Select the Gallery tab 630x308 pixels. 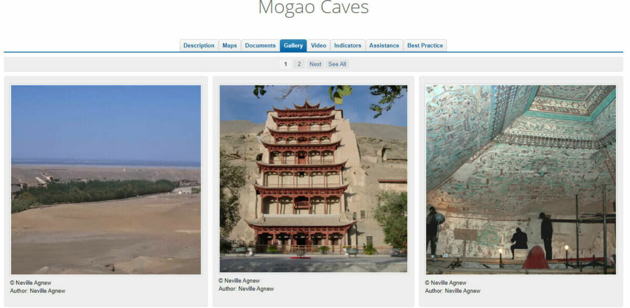coord(293,46)
